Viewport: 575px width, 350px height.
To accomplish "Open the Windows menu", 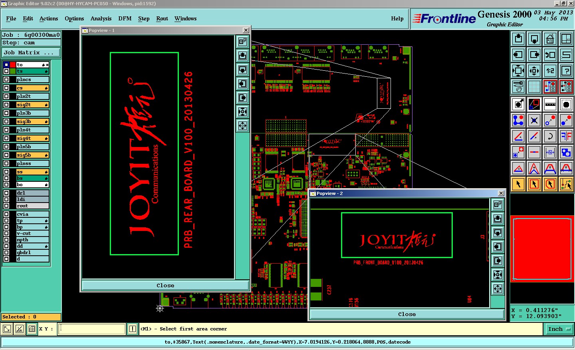I will [185, 18].
